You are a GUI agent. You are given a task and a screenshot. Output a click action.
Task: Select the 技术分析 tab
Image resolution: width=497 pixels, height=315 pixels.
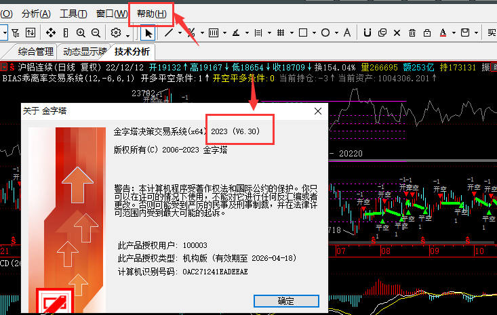(x=132, y=51)
